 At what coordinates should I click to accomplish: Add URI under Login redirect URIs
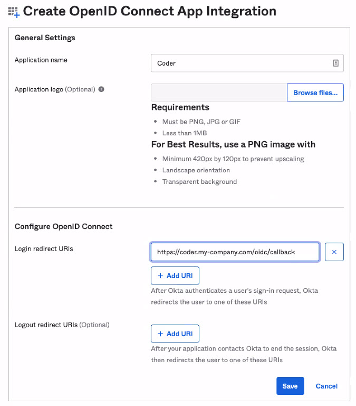point(175,275)
